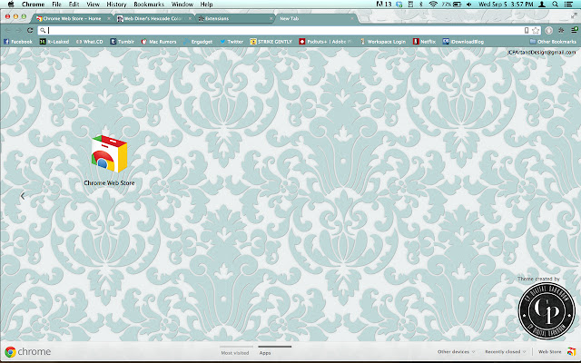
Task: Click the Web Store icon in bottom bar
Action: 571,352
